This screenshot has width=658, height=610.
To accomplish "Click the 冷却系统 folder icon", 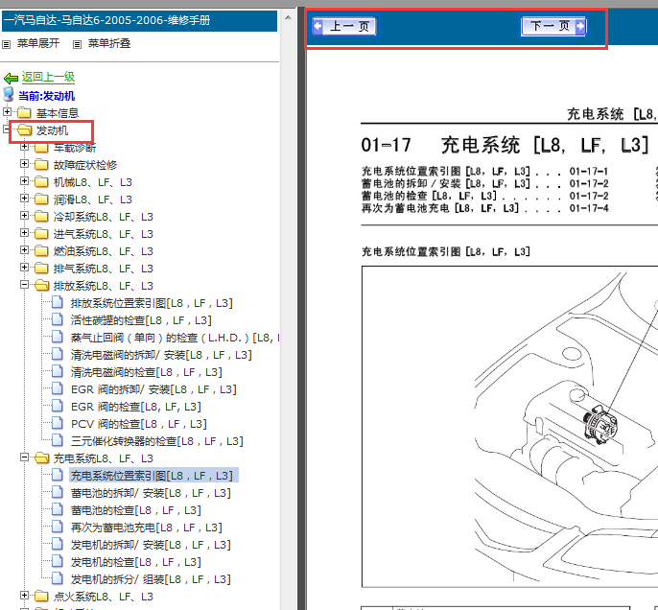I will click(41, 216).
